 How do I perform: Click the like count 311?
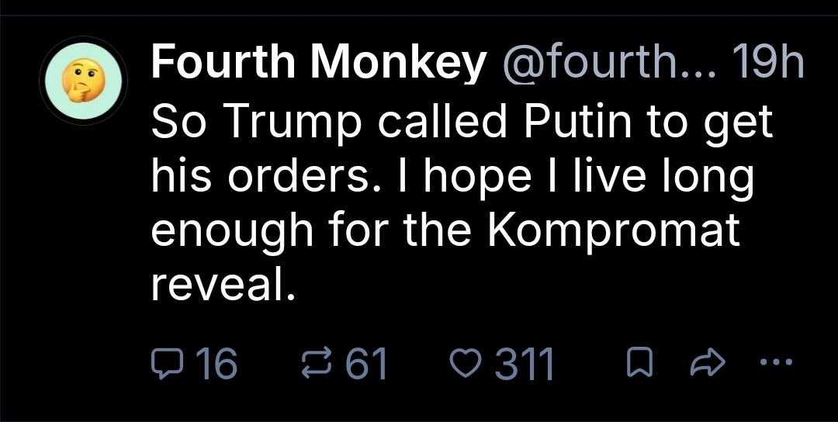click(525, 363)
